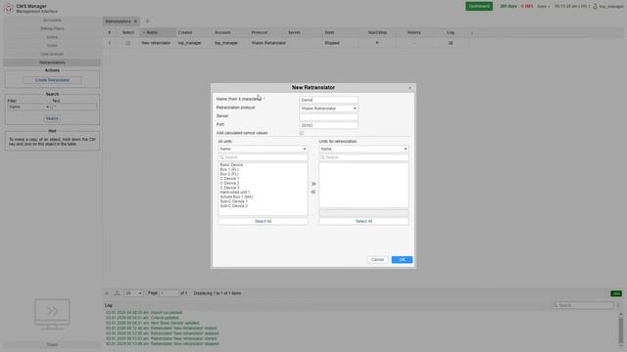Click the Server input field
Screen dimensions: 627x352
[x=328, y=116]
